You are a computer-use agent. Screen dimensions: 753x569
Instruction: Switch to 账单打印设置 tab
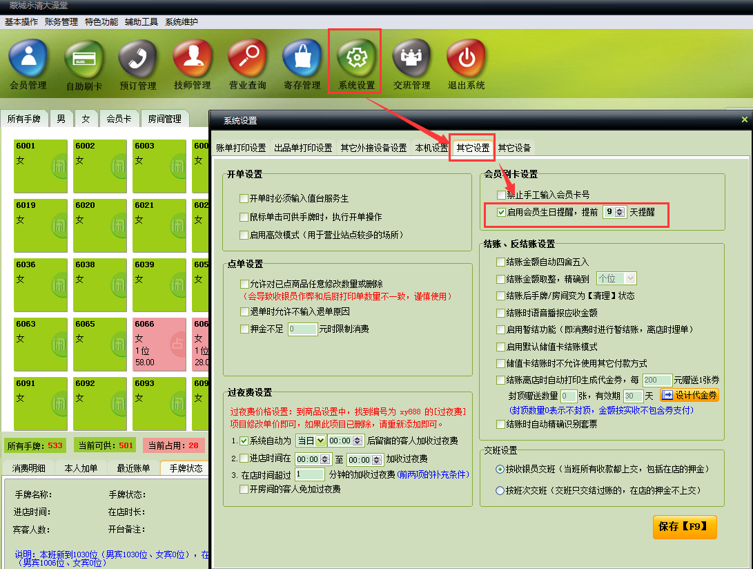pyautogui.click(x=241, y=148)
